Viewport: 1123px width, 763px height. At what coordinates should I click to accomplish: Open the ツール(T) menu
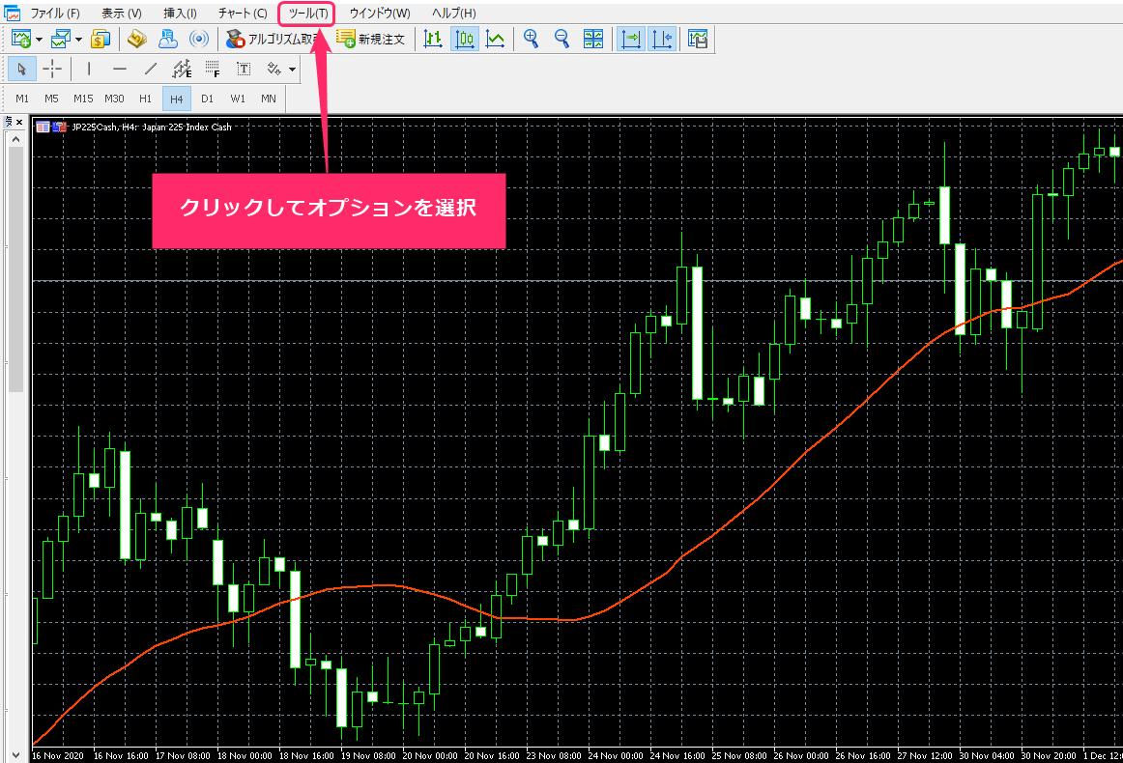point(306,14)
